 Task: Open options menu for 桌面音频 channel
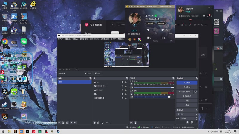point(131,94)
